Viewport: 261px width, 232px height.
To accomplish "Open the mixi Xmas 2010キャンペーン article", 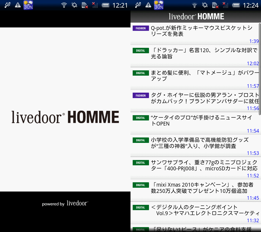I will tap(196, 191).
